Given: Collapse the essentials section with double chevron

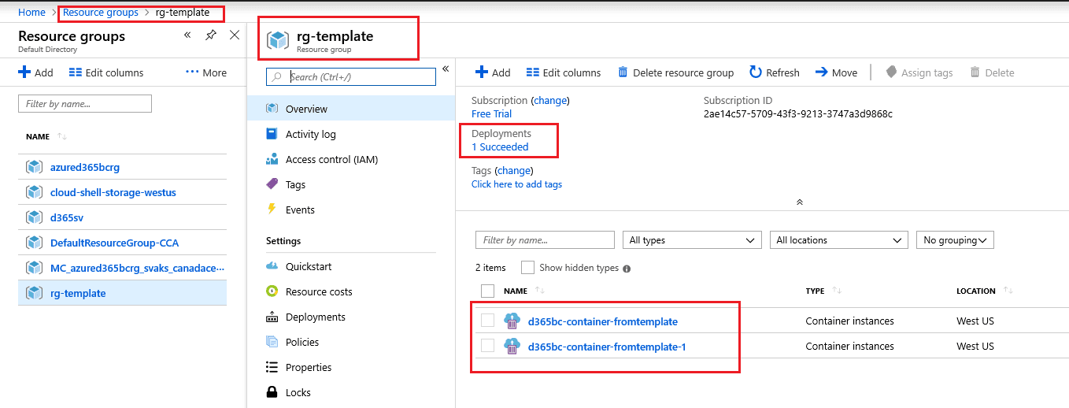Looking at the screenshot, I should point(800,202).
